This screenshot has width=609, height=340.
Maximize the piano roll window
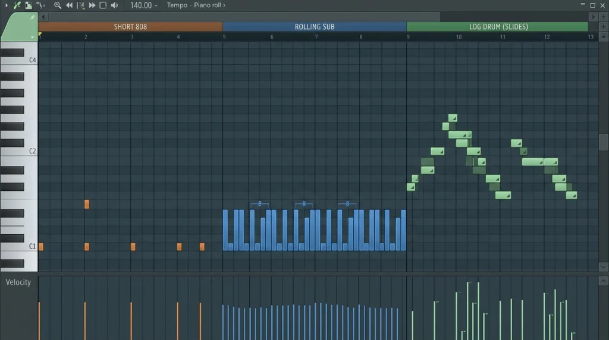tap(593, 5)
